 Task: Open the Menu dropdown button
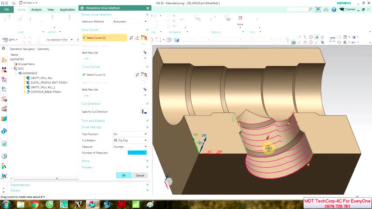pos(10,40)
